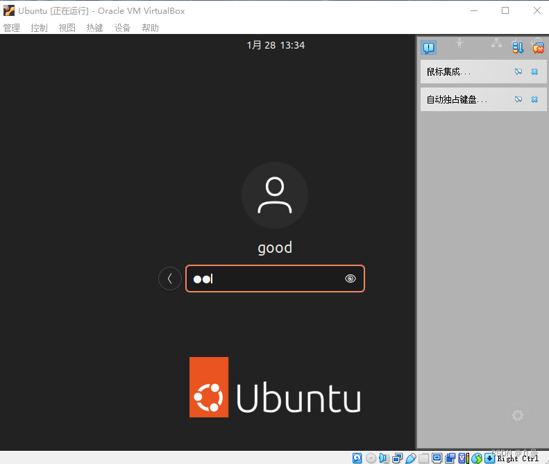Click the hard disk status bar icon

[x=357, y=458]
